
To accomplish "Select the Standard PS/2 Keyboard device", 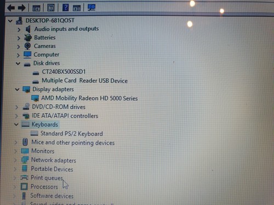I will pos(72,133).
